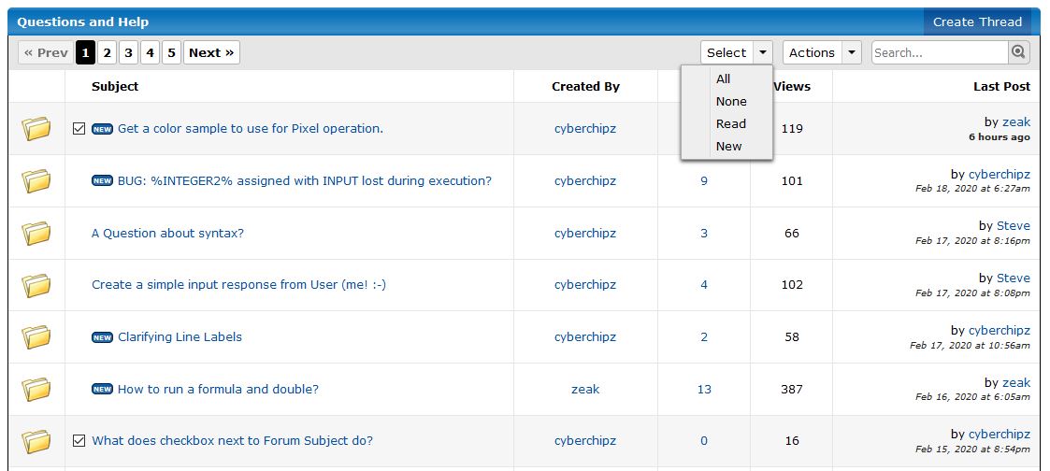Click folder icon for How to run a formula thread
This screenshot has height=471, width=1050.
pos(36,390)
